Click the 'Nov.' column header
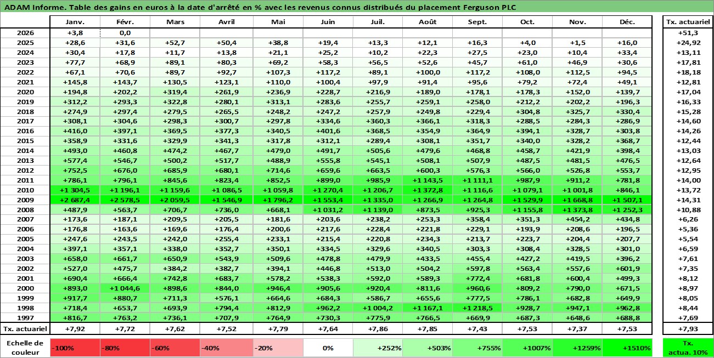Viewport: 714px width, 358px height. (577, 22)
